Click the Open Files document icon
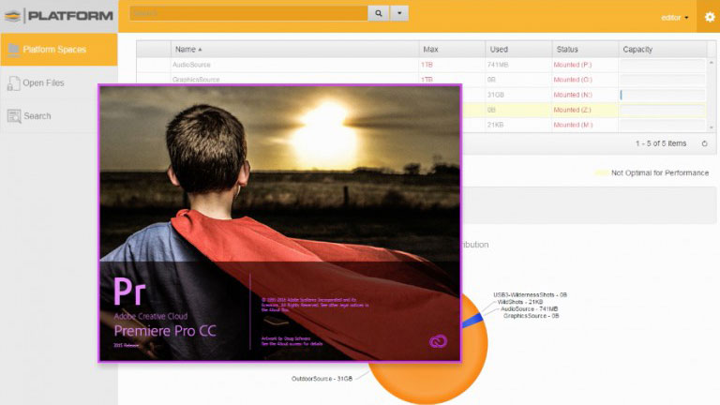 pos(13,83)
